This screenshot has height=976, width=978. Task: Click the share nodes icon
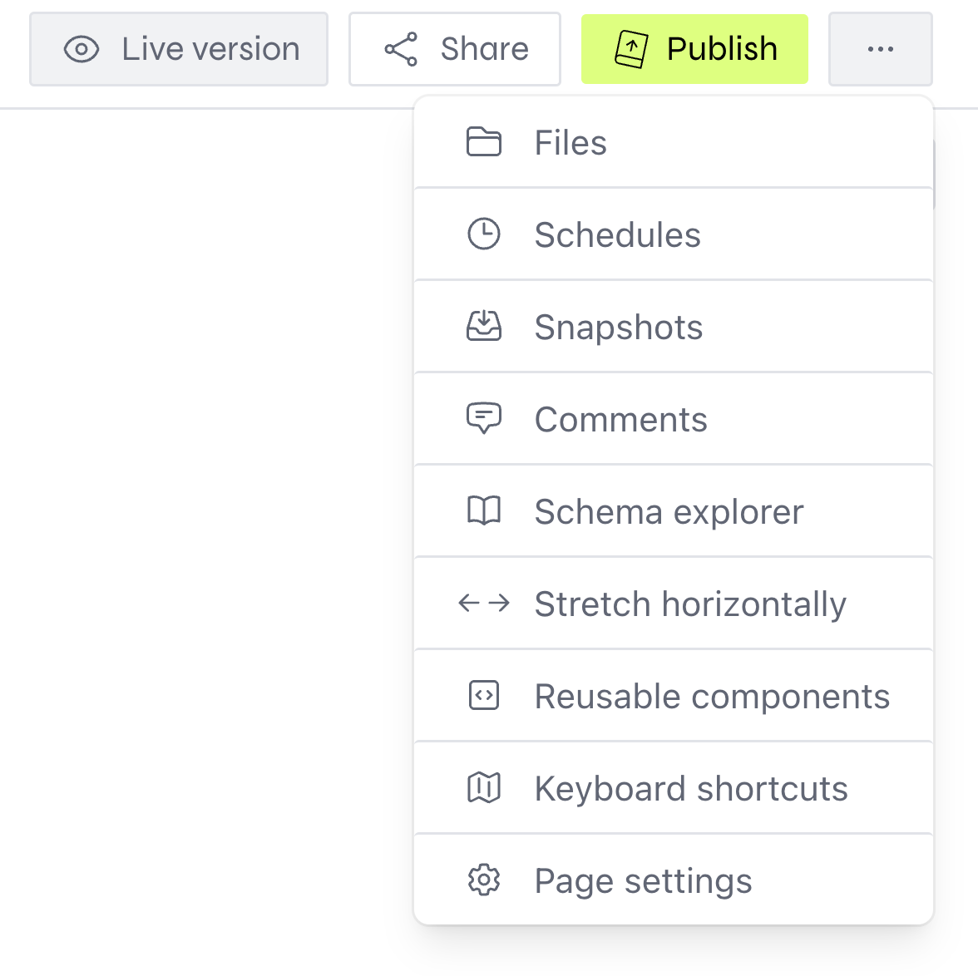[401, 49]
